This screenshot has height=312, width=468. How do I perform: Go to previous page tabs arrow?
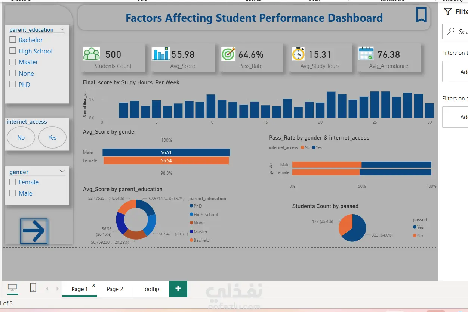(x=47, y=289)
